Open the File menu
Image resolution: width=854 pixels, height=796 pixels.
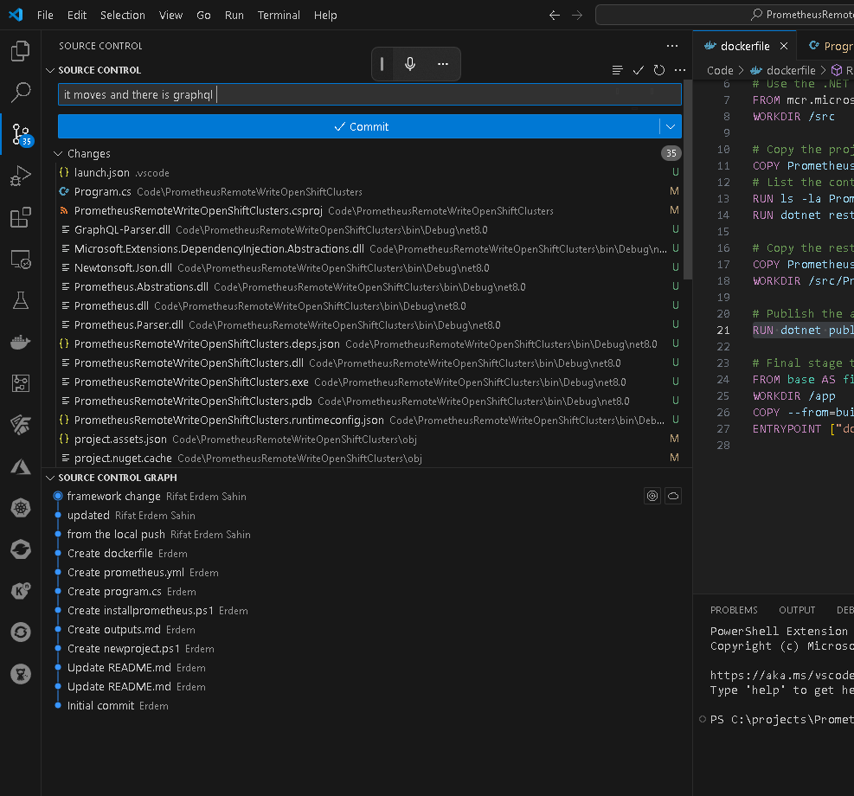pyautogui.click(x=45, y=16)
